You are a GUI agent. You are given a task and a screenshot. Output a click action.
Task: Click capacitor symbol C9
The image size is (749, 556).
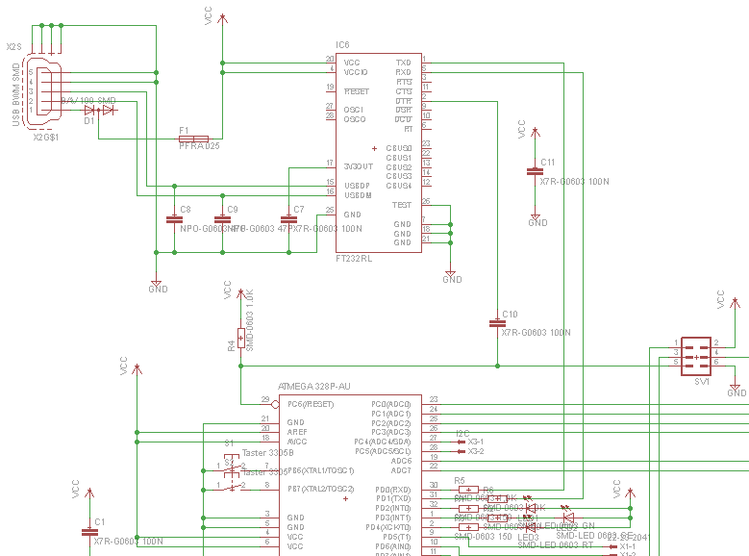click(x=223, y=219)
